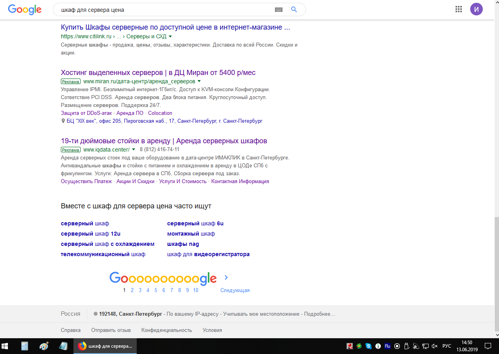Viewport: 499px width, 354px height.
Task: Click the round record tray icon
Action: click(397, 346)
